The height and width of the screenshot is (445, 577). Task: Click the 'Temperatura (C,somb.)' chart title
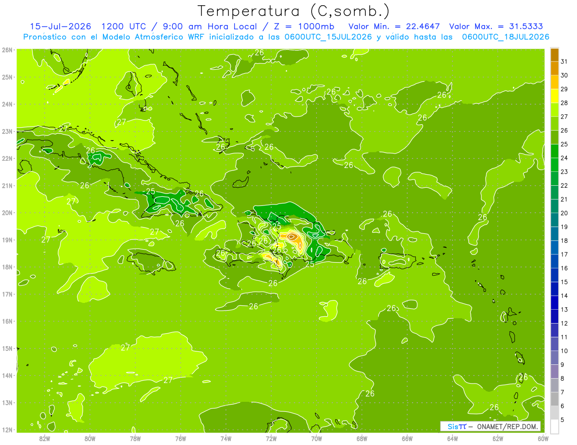click(294, 11)
